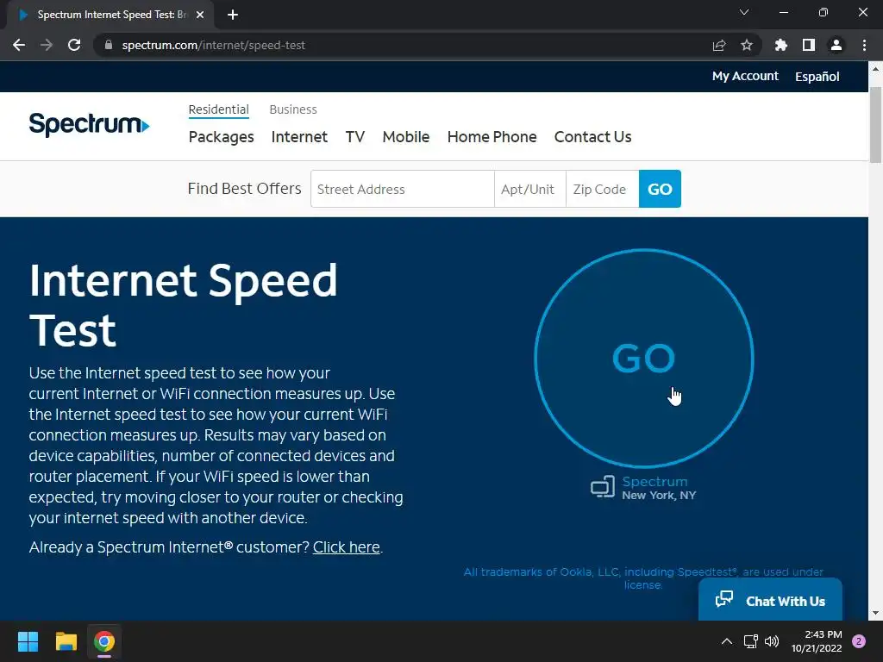Switch language with Español link
This screenshot has width=883, height=662.
[817, 76]
